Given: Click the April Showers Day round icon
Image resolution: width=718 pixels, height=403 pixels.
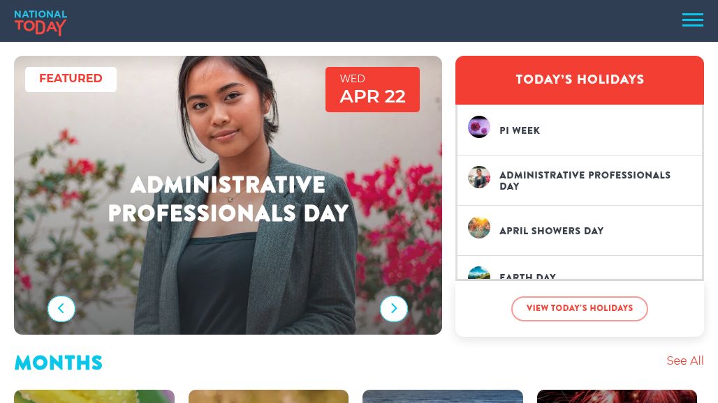Looking at the screenshot, I should coord(479,227).
